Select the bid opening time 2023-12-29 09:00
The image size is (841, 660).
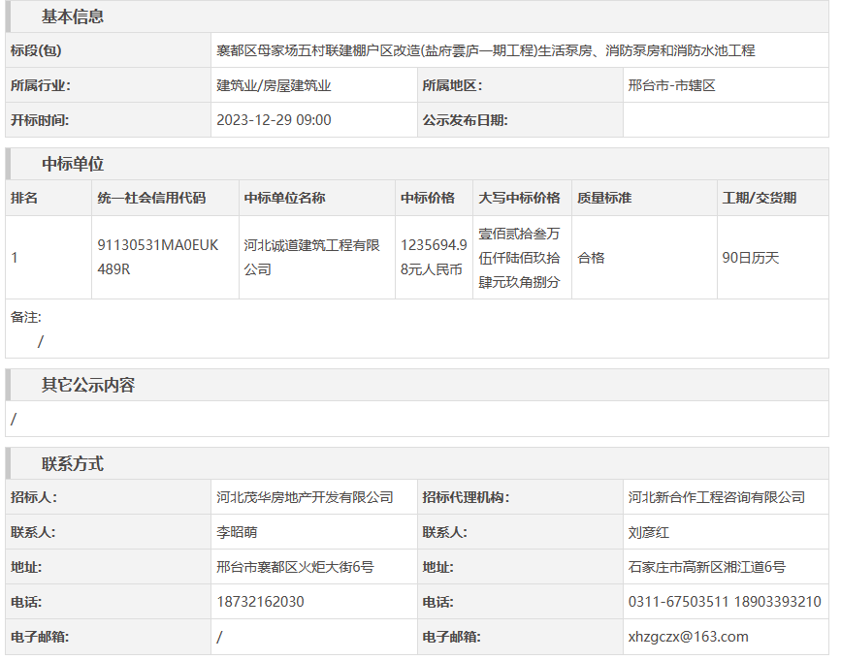[274, 120]
